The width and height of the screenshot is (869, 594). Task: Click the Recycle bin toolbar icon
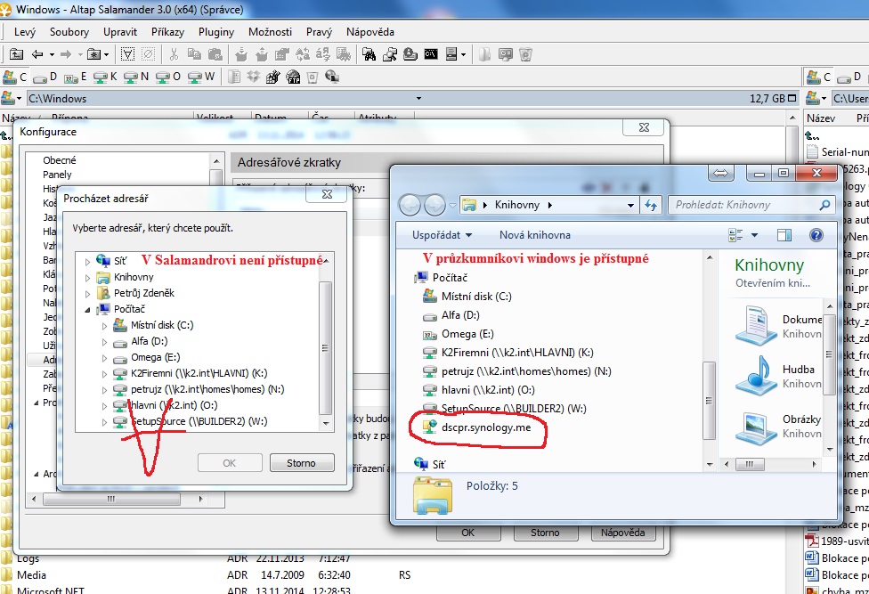point(526,54)
